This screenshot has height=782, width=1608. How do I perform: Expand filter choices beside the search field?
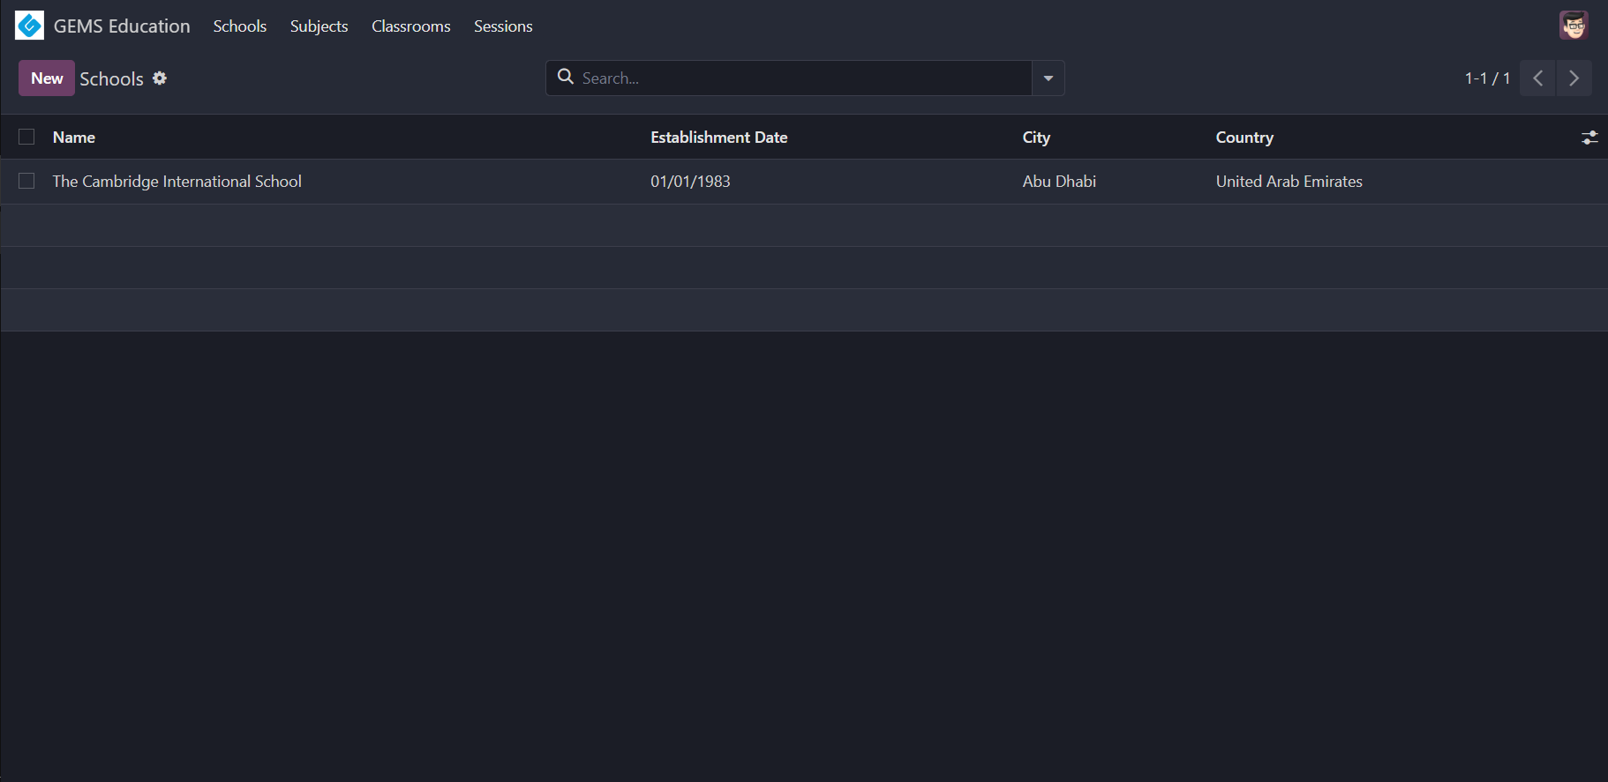[x=1048, y=78]
